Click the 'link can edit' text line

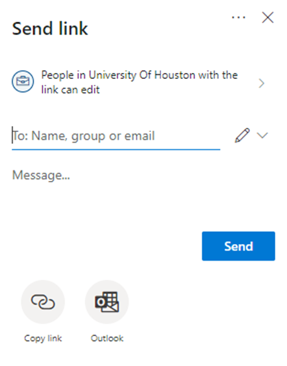(x=70, y=90)
